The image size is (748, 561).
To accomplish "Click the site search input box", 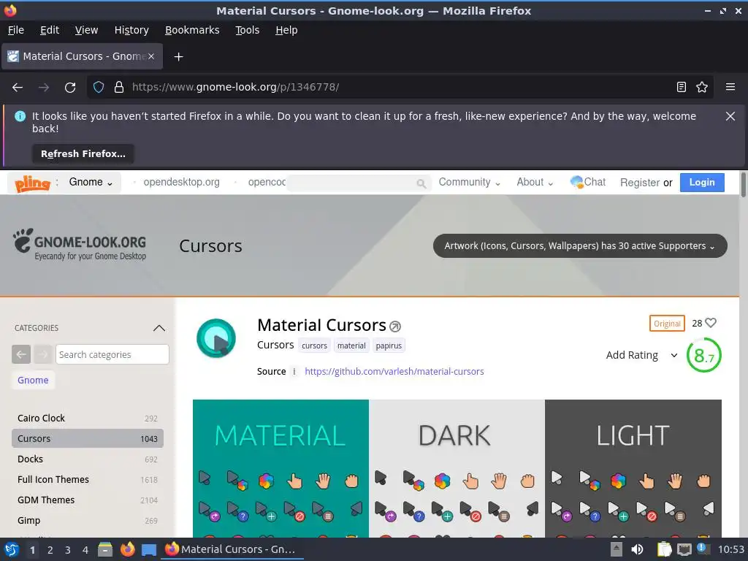I will click(358, 183).
